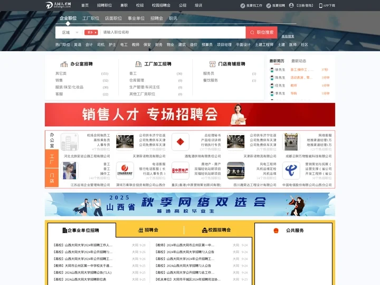380x285 pixels.
Task: Click the 校园招聘会 tab icon
Action: click(205, 230)
